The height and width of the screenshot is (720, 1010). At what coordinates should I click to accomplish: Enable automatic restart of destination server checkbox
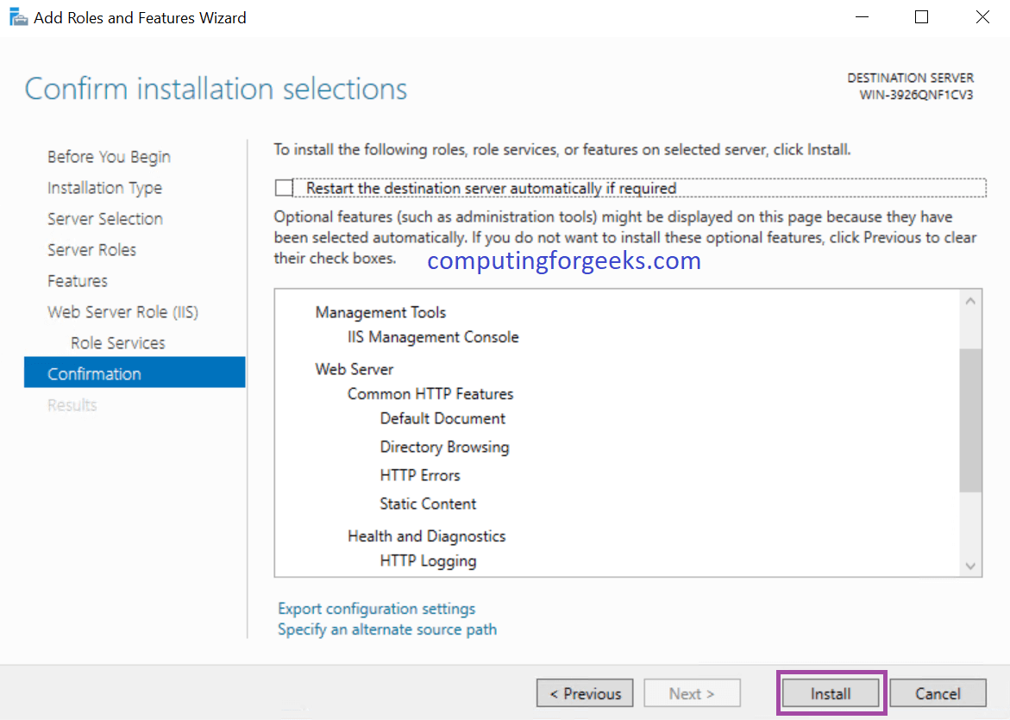tap(284, 188)
